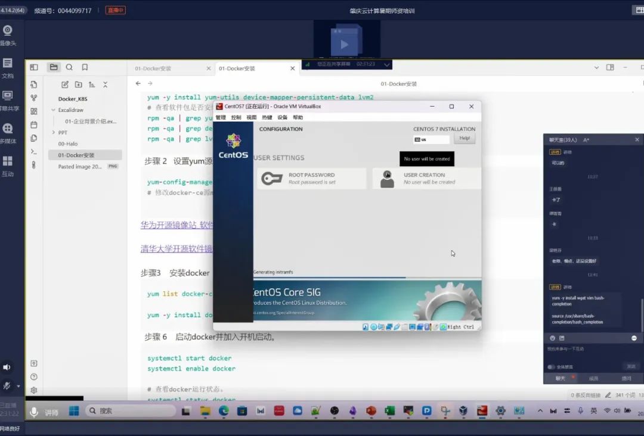The width and height of the screenshot is (644, 436).
Task: Open the 控制 menu in VirtualBox
Action: [236, 117]
